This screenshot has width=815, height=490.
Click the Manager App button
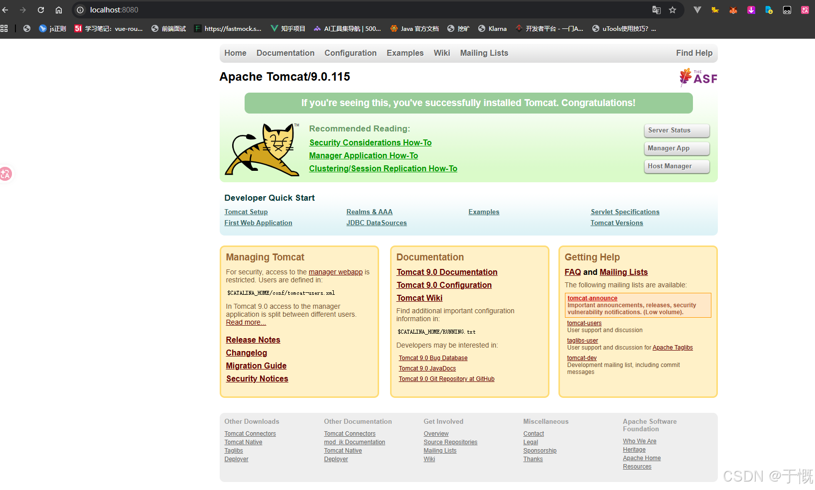coord(677,148)
